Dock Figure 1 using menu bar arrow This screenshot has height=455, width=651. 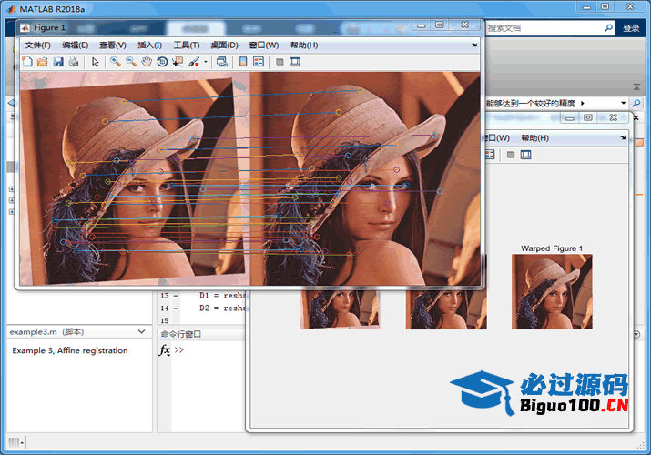474,45
